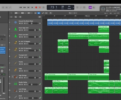Screen dimensions: 121x100
Task: Select the Tuba region in the arrangement
Action: point(107,70)
